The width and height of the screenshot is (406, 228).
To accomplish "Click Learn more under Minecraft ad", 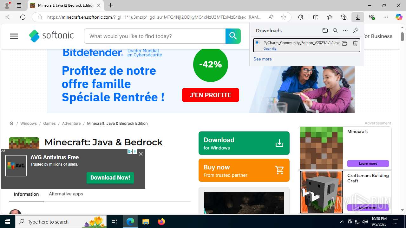I will click(368, 163).
